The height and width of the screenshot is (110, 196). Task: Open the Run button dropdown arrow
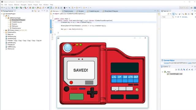tap(19, 8)
